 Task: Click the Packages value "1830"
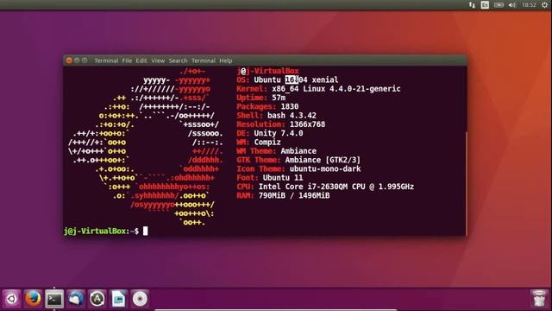[290, 106]
